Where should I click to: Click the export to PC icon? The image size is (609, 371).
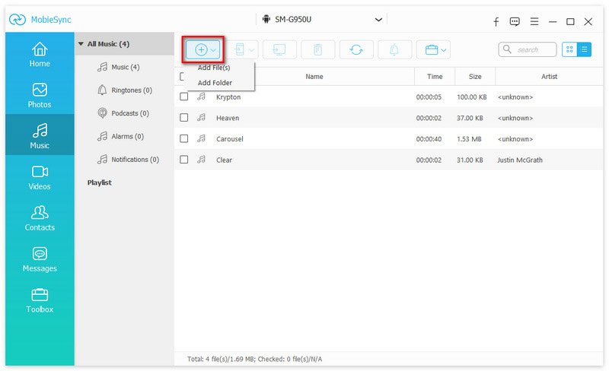click(x=279, y=49)
